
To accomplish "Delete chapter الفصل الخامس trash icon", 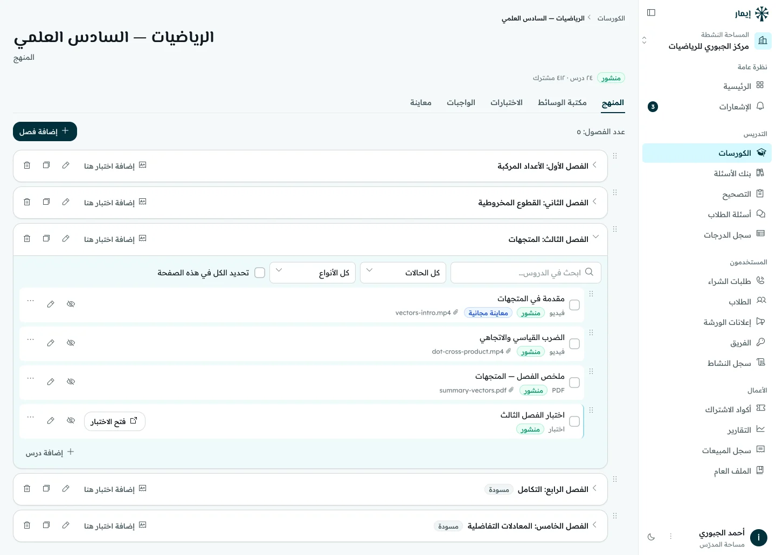I will 27,525.
